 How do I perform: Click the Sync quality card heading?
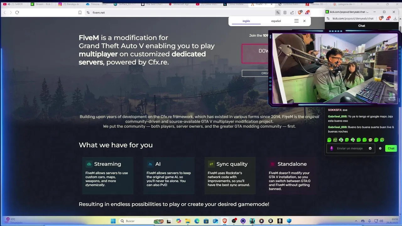[x=232, y=164]
